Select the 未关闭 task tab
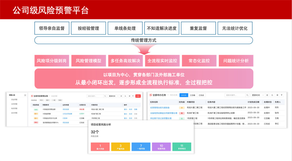 [183, 95]
